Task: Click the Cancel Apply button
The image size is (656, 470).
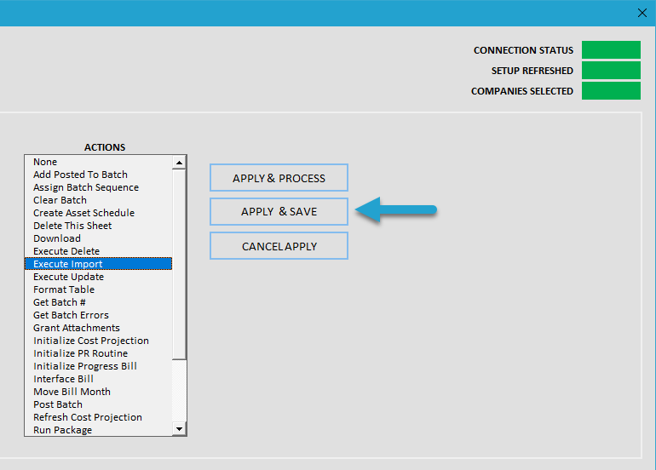Action: [x=279, y=246]
